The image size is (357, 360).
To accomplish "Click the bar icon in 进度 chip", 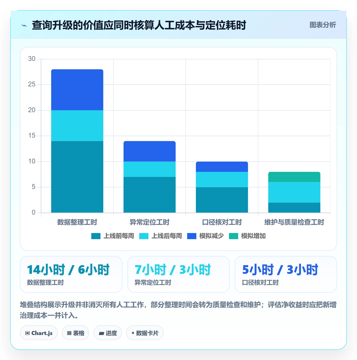I will (x=101, y=333).
